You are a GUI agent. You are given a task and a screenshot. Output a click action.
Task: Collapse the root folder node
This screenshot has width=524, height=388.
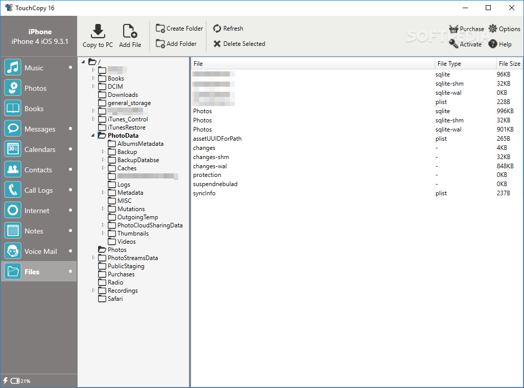pos(83,62)
